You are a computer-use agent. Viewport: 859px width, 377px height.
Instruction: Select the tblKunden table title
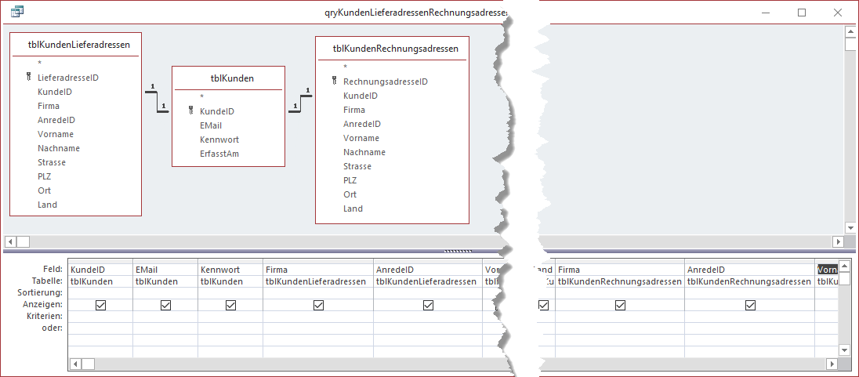(x=228, y=78)
